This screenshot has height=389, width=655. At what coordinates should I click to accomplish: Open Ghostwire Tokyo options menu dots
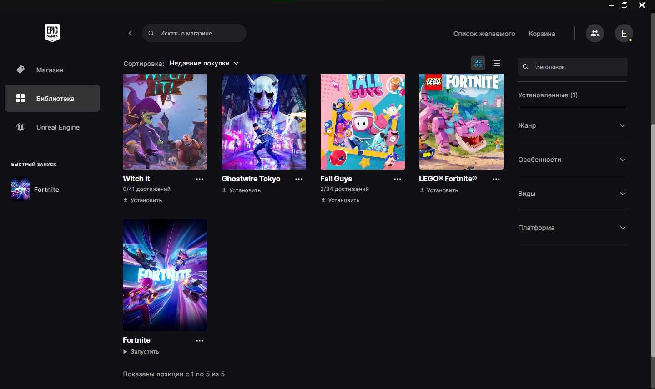click(299, 179)
